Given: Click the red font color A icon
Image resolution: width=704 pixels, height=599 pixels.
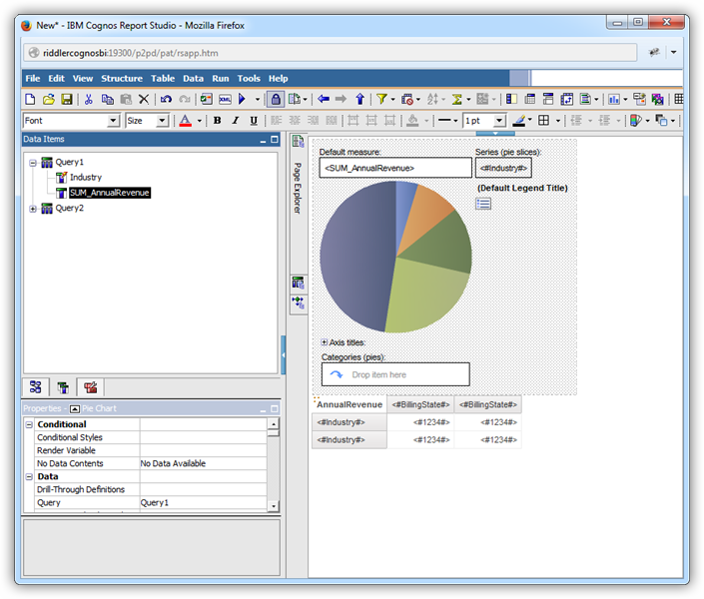Looking at the screenshot, I should click(186, 121).
